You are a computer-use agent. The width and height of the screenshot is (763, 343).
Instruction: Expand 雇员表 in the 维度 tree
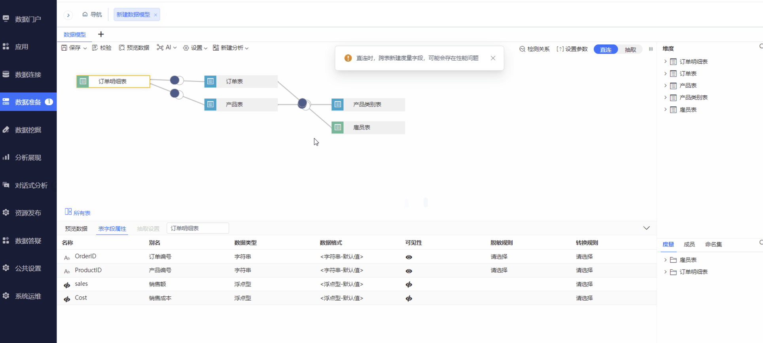[x=665, y=110]
